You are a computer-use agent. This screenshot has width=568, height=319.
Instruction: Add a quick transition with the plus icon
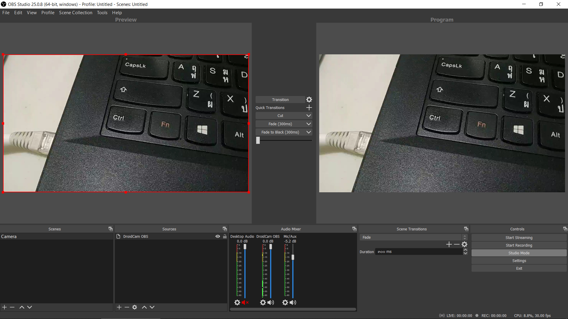(x=309, y=108)
